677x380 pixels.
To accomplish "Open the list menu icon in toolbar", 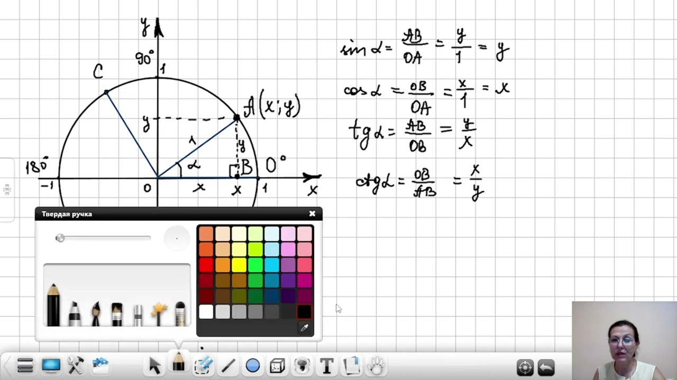I will tap(25, 365).
